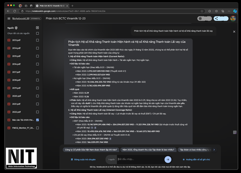Check the 2017.pdf source checkbox

point(37,72)
